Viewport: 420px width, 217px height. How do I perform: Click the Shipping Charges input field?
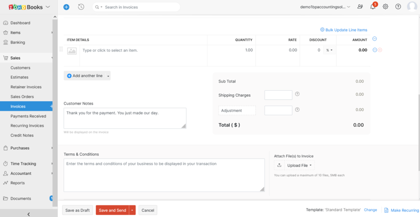[278, 95]
